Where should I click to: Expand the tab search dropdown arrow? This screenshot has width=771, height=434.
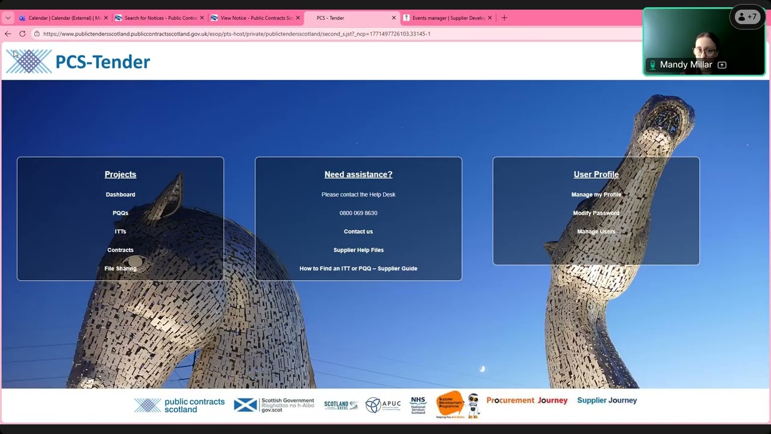(8, 18)
